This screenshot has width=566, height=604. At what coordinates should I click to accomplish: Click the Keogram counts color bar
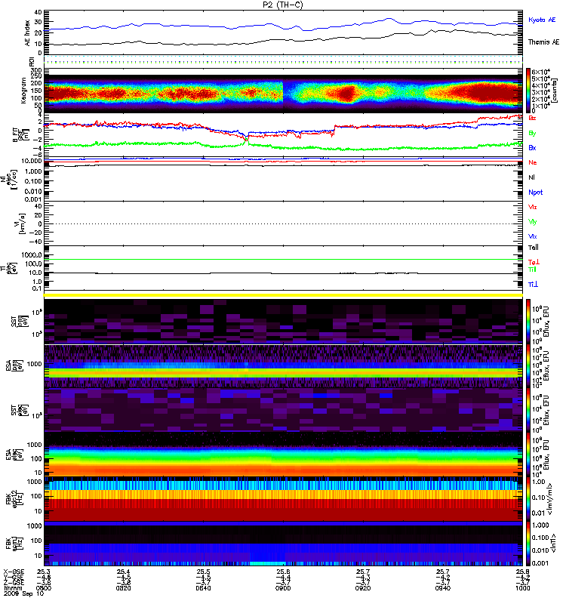[x=528, y=91]
